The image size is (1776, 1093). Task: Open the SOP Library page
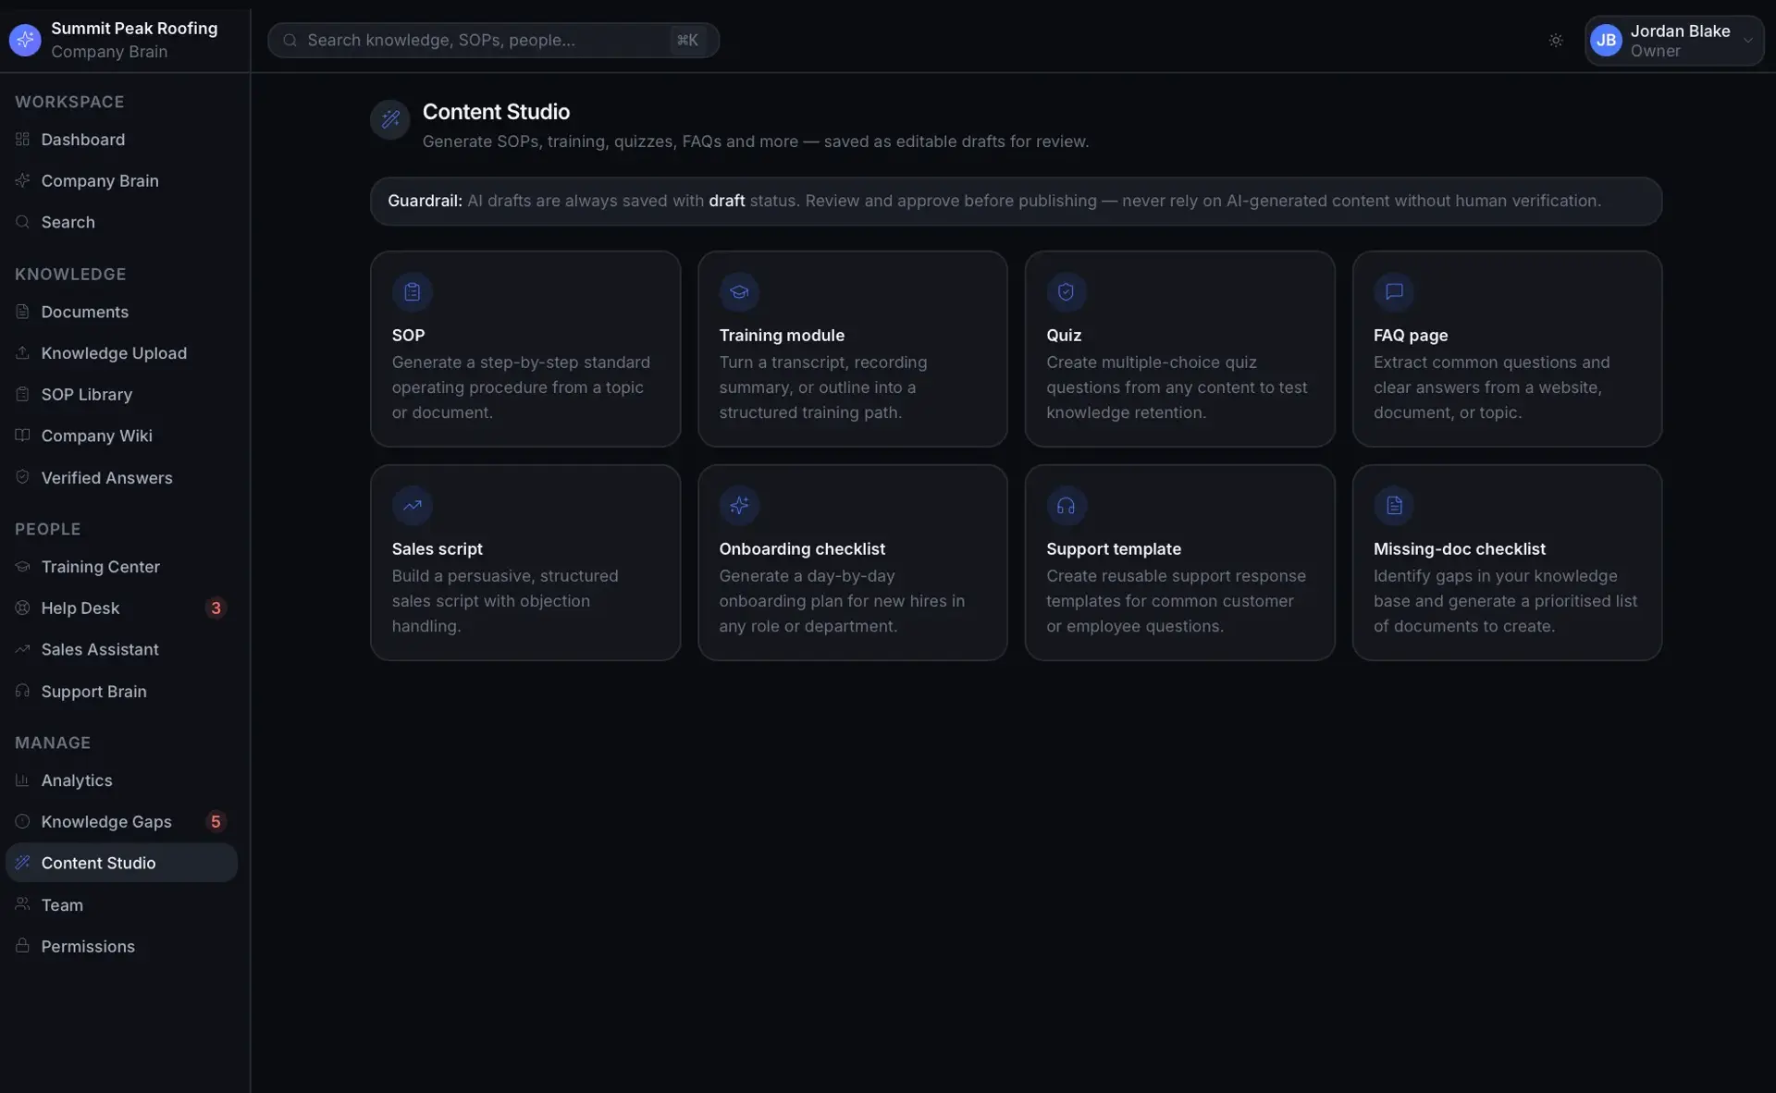[121, 394]
